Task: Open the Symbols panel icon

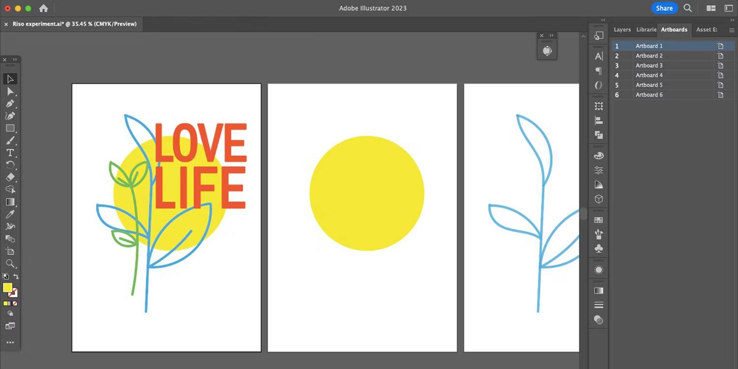Action: click(598, 248)
